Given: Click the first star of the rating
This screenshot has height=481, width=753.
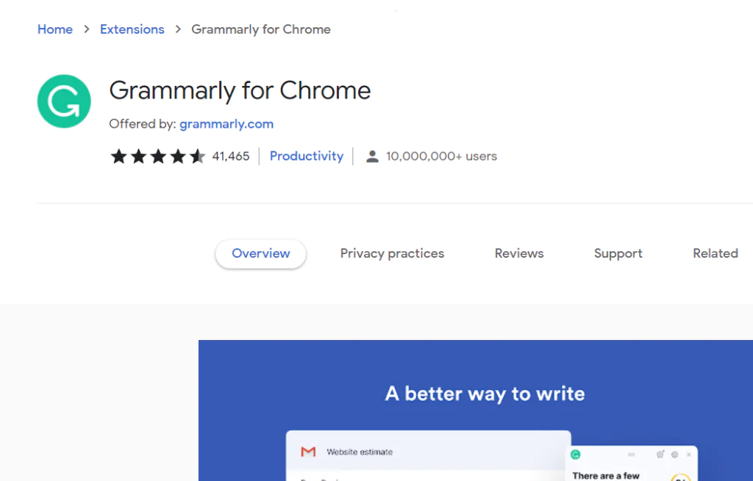Looking at the screenshot, I should pyautogui.click(x=118, y=156).
